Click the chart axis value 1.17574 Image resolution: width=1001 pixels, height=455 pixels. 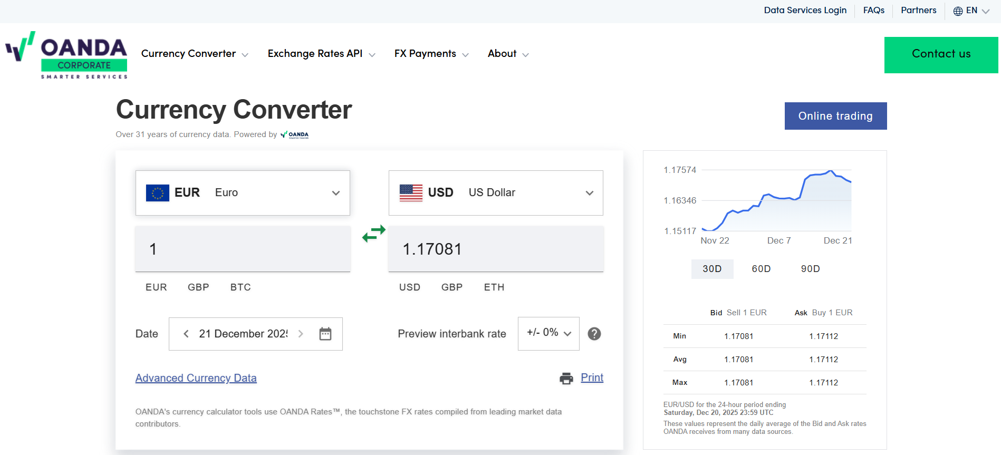680,170
